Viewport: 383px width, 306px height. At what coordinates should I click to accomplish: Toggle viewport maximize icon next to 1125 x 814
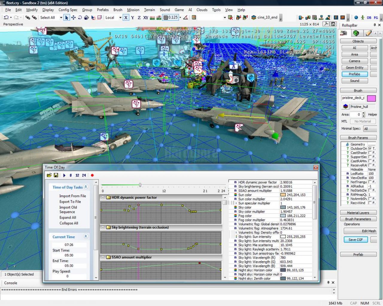[333, 24]
